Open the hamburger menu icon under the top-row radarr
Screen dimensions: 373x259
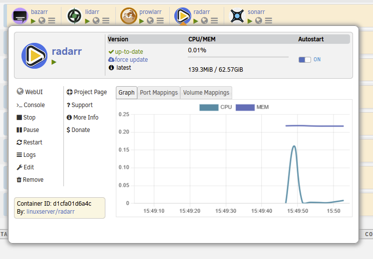tap(214, 21)
